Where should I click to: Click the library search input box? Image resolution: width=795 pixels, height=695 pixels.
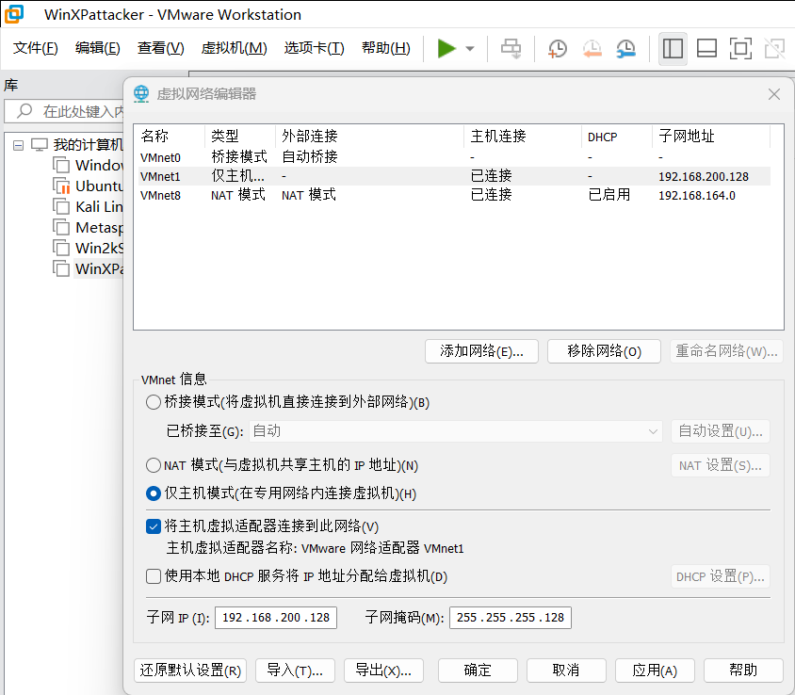(x=64, y=111)
